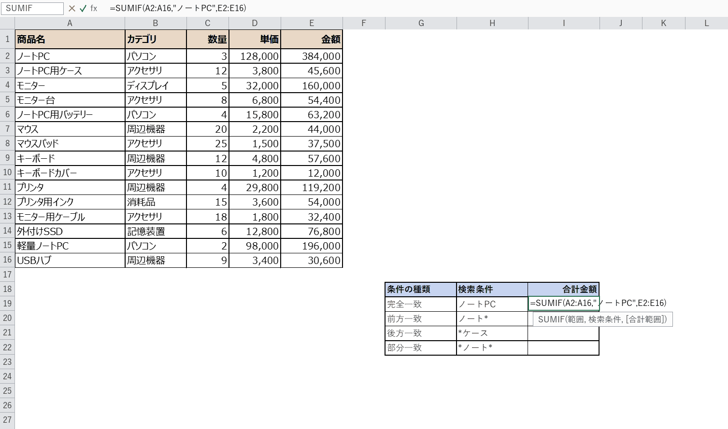This screenshot has height=429, width=728.
Task: Click the Name Box showing SUMIF
Action: click(x=32, y=8)
